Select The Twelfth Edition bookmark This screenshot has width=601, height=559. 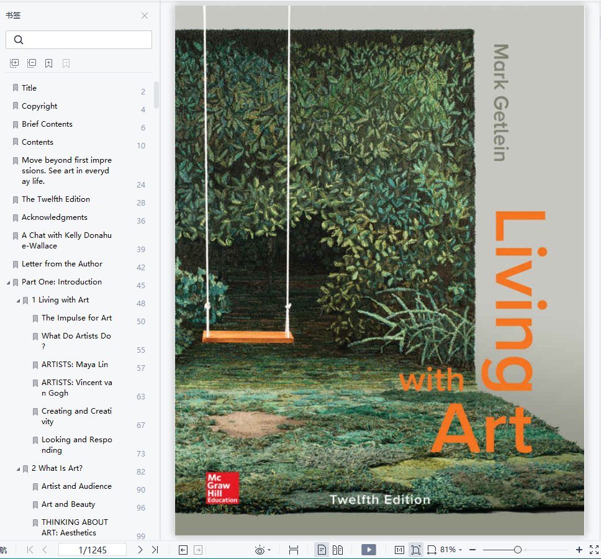tap(56, 199)
